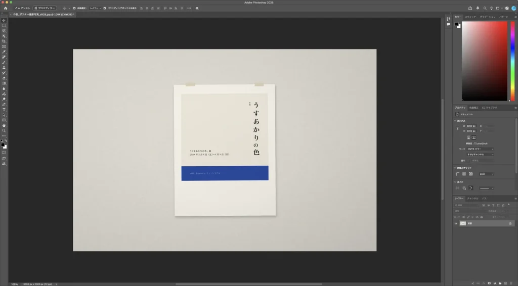Switch to the グラデーション tab
This screenshot has width=518, height=286.
point(488,17)
